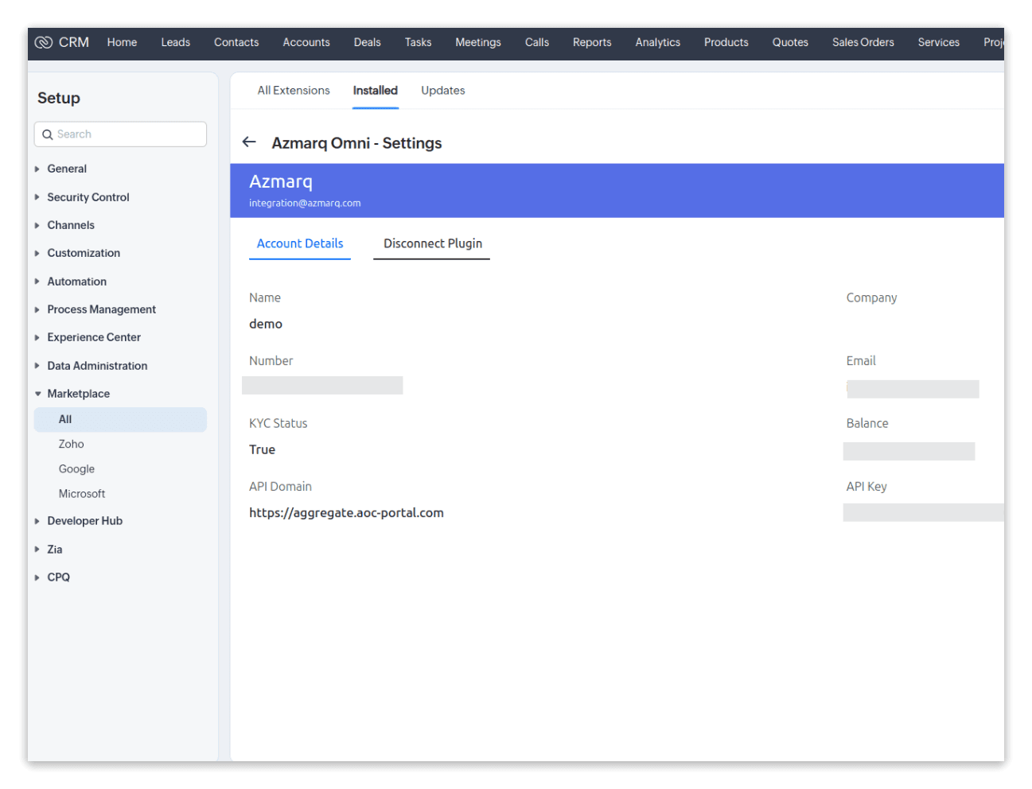The width and height of the screenshot is (1032, 789).
Task: Open the Deals module
Action: tap(367, 42)
